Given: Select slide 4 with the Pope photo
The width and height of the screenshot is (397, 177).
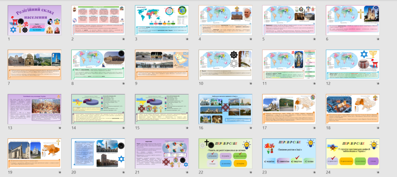Looking at the screenshot, I should point(226,21).
